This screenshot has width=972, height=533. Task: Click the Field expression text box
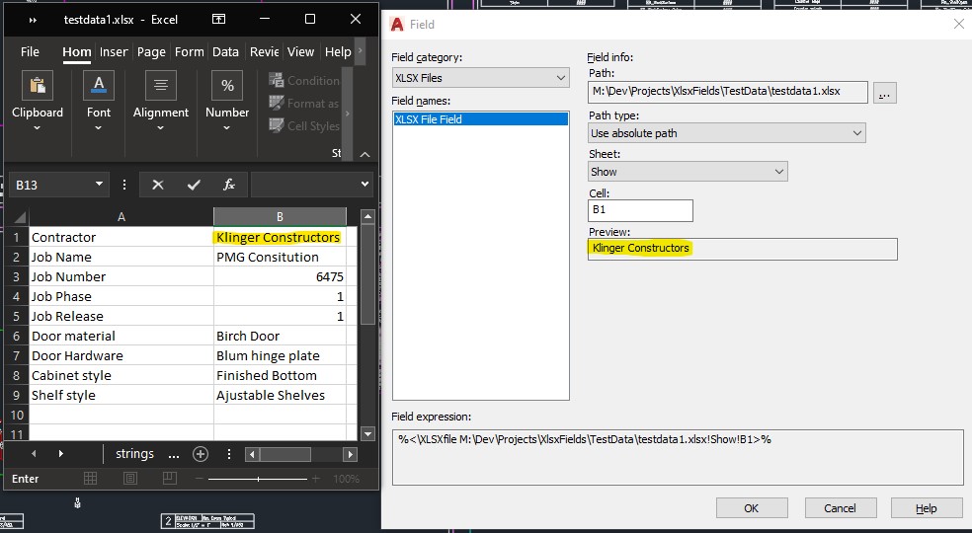[x=678, y=457]
